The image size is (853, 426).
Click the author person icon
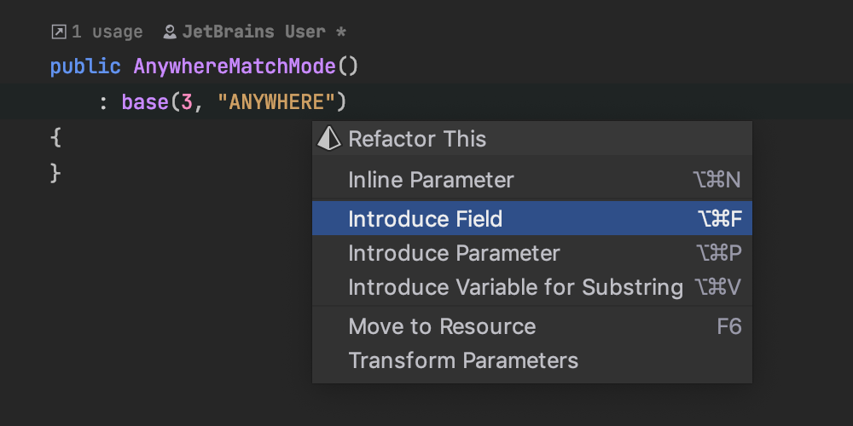point(170,32)
